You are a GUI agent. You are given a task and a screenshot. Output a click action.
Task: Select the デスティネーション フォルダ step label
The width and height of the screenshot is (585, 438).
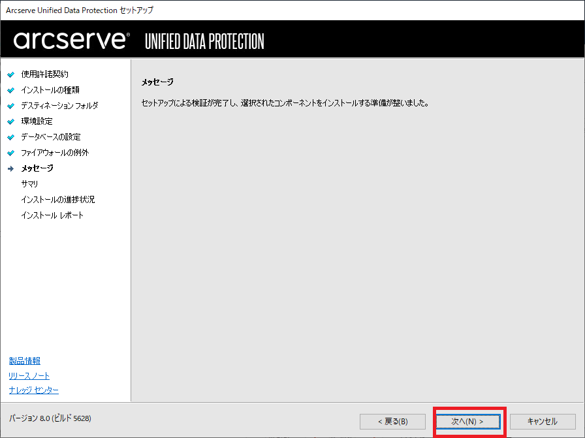tap(59, 106)
